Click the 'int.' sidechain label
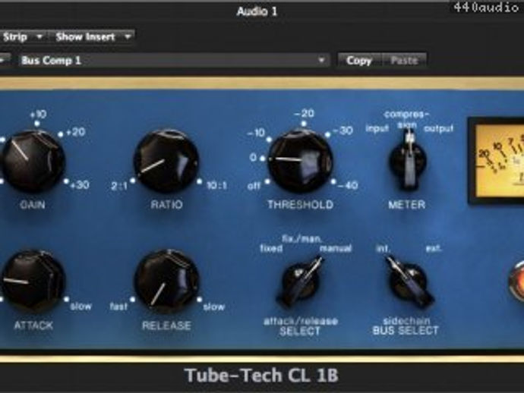Image resolution: width=524 pixels, height=393 pixels. coord(384,248)
